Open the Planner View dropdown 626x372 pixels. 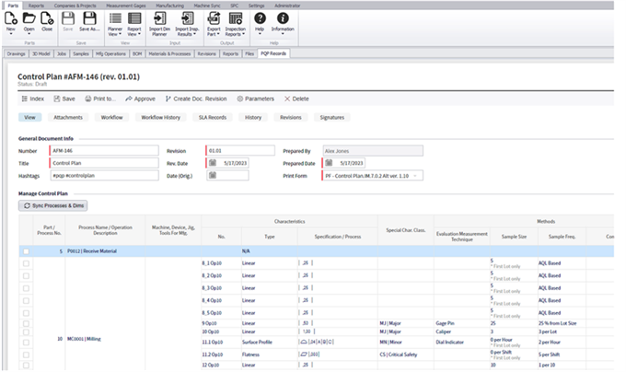click(115, 31)
